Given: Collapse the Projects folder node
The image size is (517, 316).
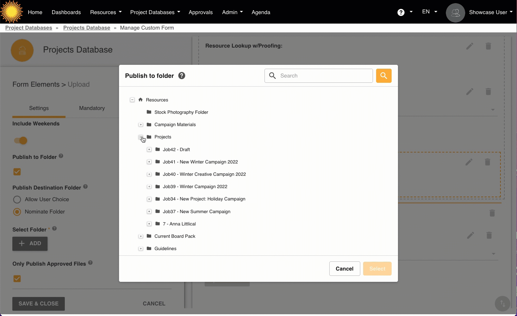Looking at the screenshot, I should [x=141, y=137].
